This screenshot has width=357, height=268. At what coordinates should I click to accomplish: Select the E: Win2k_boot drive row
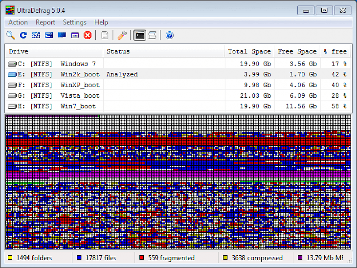pos(178,74)
